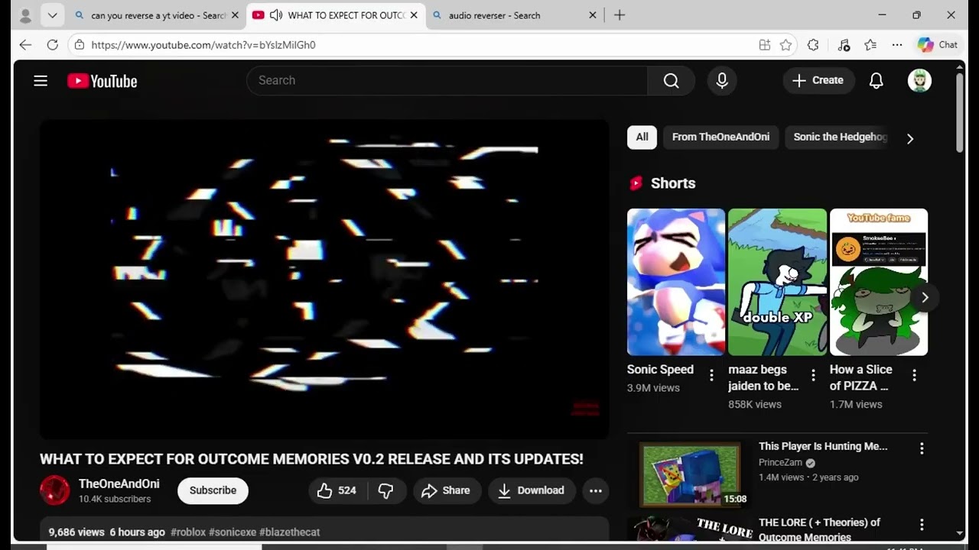Close the 'can you reverse a yt video' tab
This screenshot has height=550, width=979.
pyautogui.click(x=235, y=15)
